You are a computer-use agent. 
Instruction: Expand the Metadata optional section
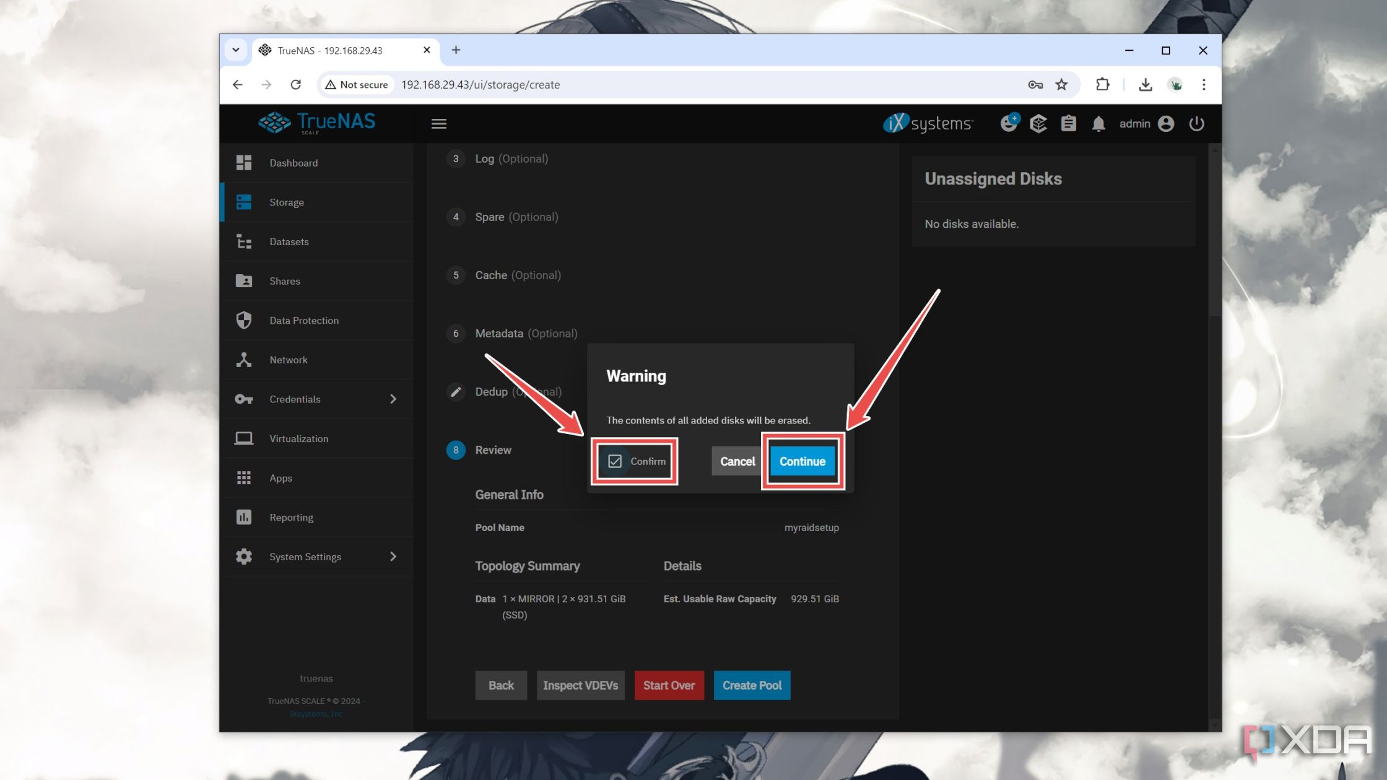click(x=527, y=332)
